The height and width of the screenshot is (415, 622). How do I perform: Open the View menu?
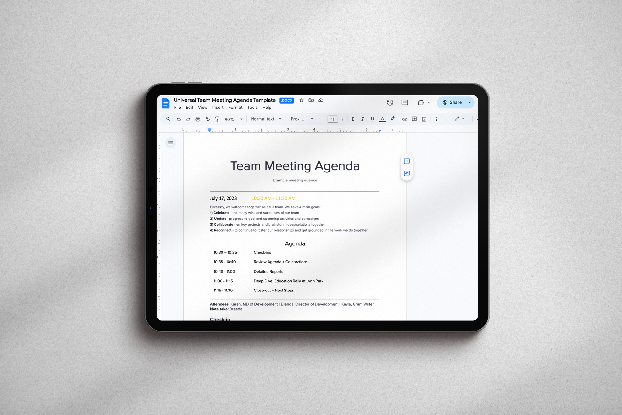coord(203,108)
